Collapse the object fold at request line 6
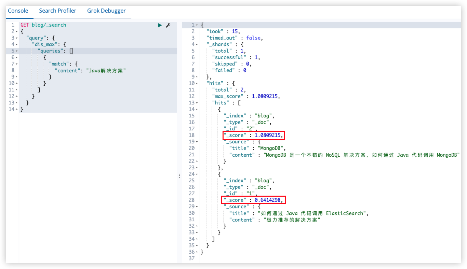467x269 pixels. [16, 57]
